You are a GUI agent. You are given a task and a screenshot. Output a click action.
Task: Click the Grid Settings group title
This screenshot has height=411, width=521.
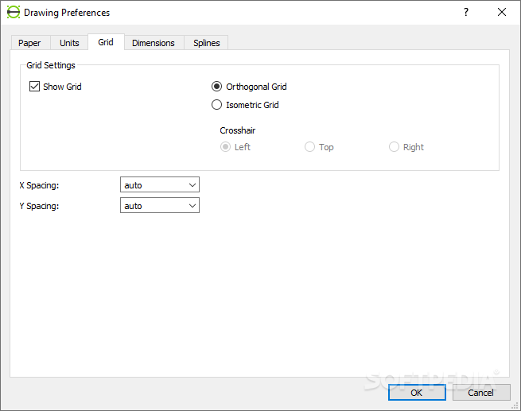pos(51,65)
